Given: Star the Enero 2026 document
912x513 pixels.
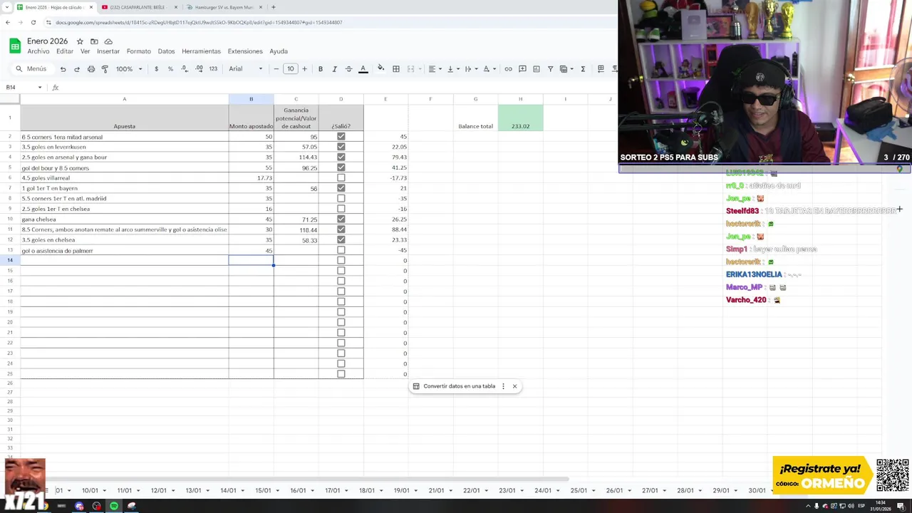Looking at the screenshot, I should pyautogui.click(x=80, y=41).
